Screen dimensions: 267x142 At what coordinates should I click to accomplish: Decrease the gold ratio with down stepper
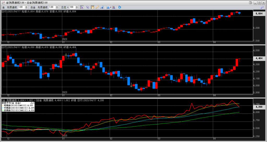(26, 8)
